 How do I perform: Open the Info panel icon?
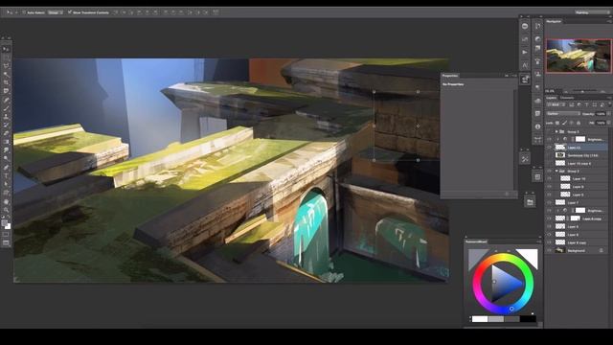coord(538,126)
